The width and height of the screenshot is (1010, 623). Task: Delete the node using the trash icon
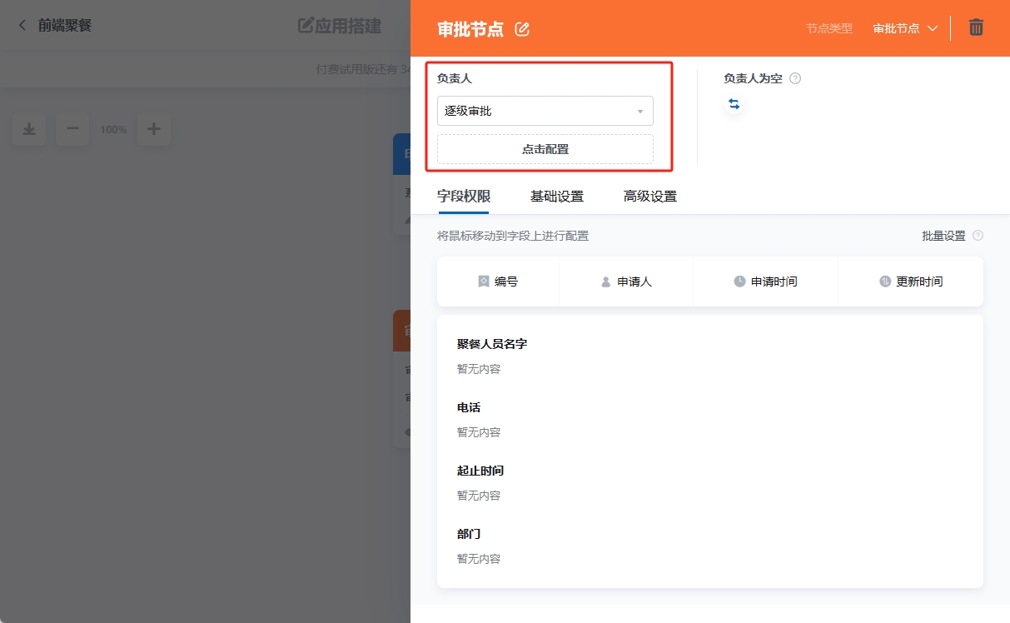tap(976, 27)
